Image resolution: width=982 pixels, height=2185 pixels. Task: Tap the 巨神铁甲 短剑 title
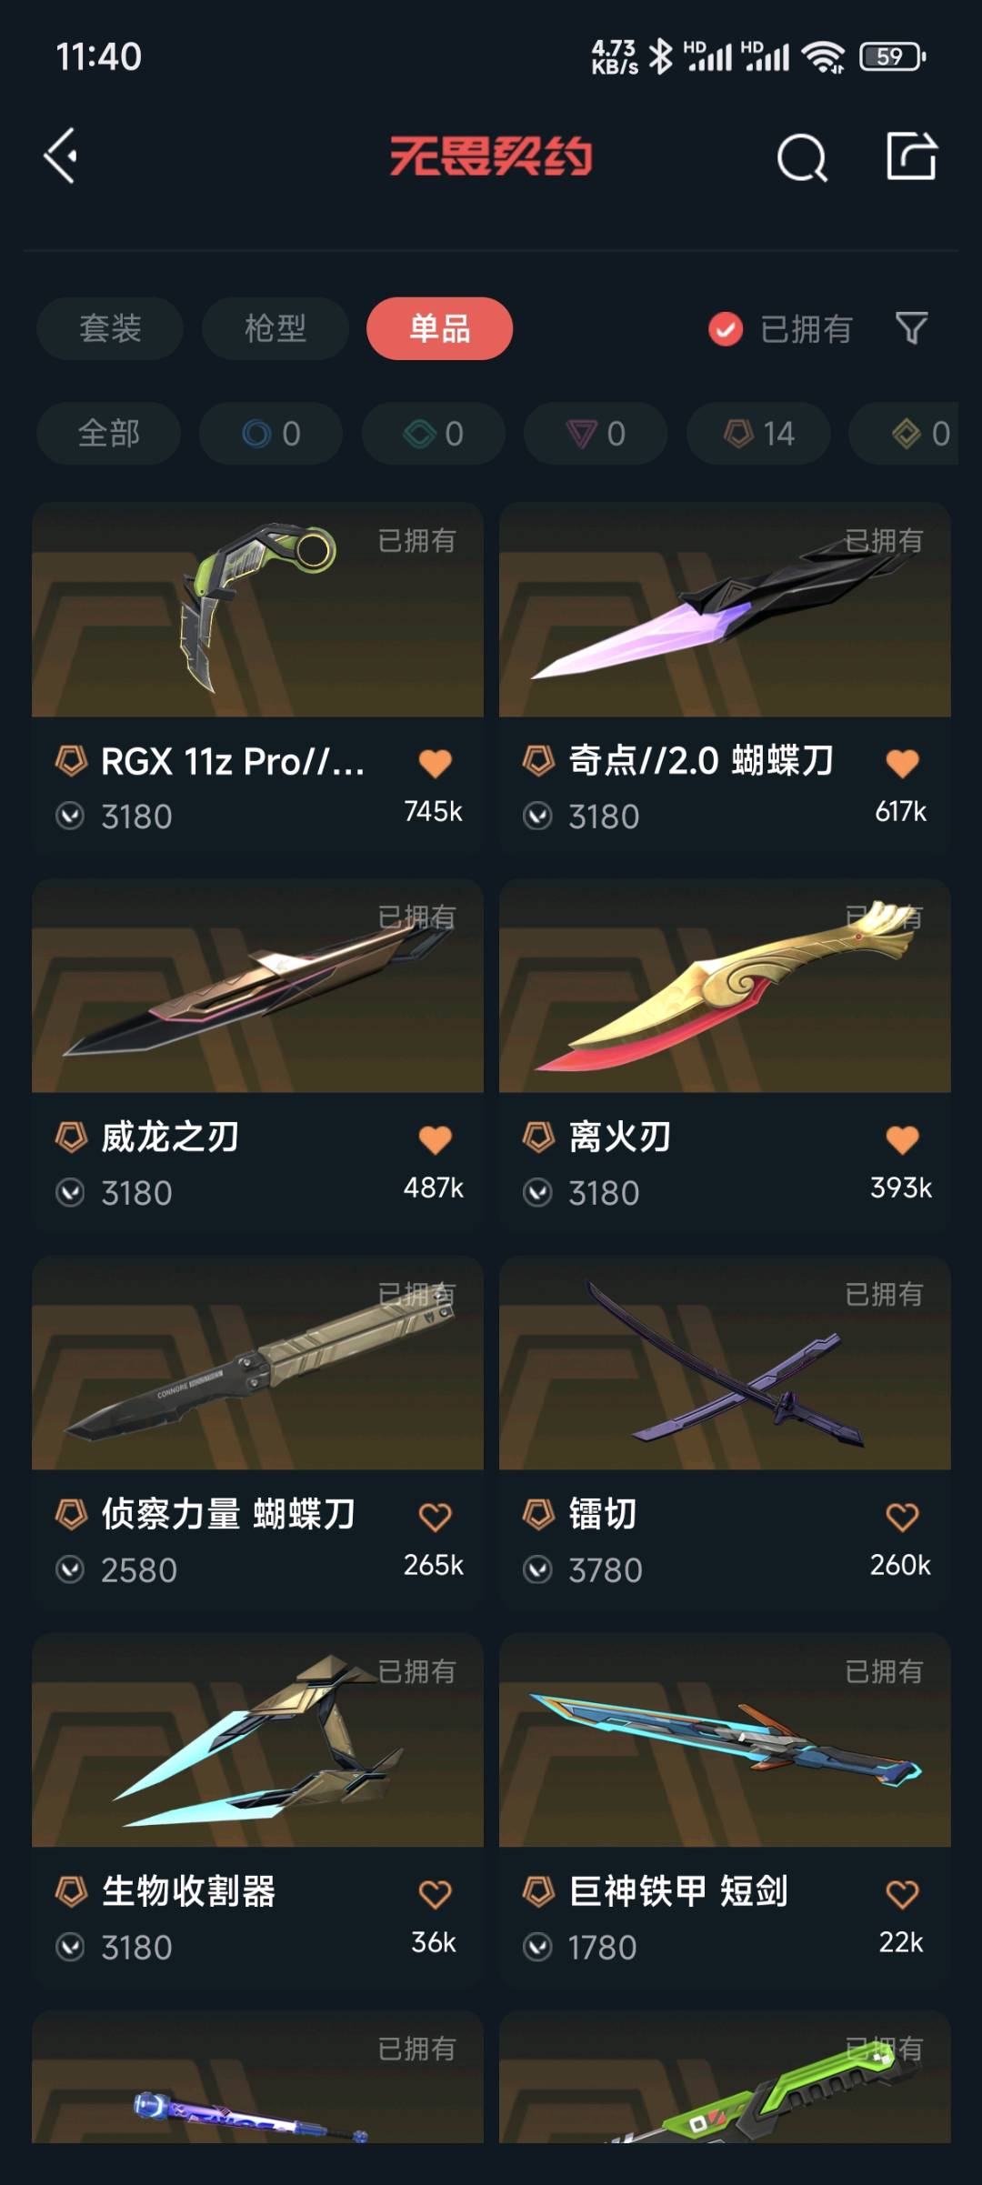678,1891
